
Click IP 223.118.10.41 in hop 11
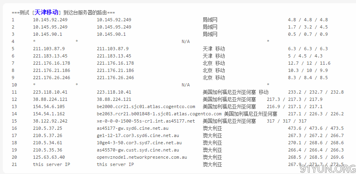pyautogui.click(x=50, y=92)
